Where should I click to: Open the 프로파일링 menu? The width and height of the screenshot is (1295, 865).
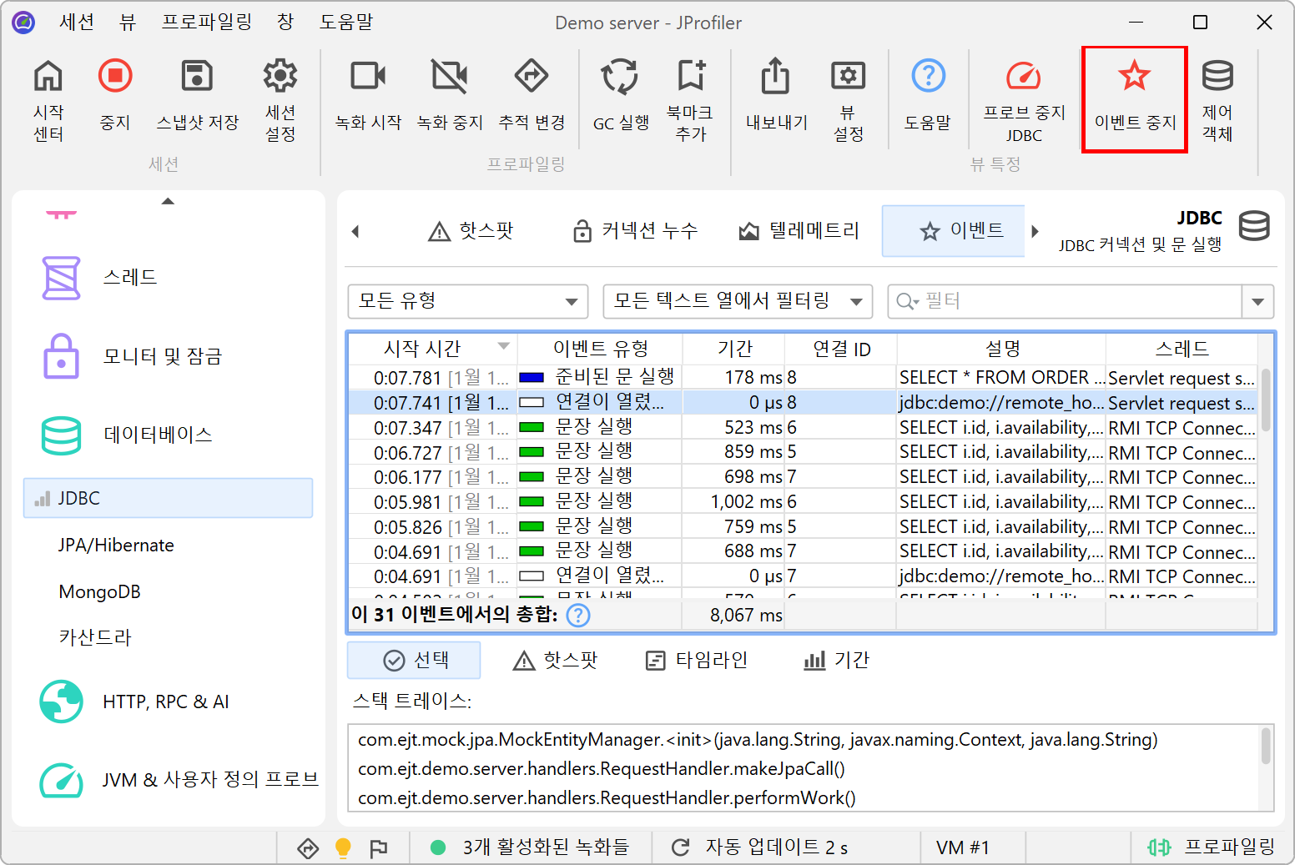(x=206, y=23)
